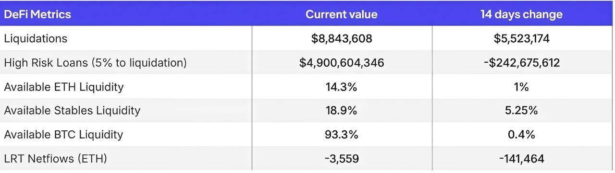Screen dimensions: 615x173
Task: Click the $5,523,174 change value
Action: (x=522, y=38)
